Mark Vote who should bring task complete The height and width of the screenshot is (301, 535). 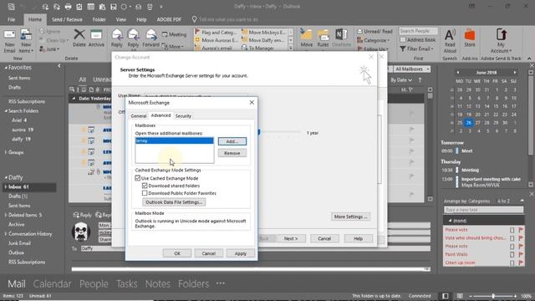(512, 238)
